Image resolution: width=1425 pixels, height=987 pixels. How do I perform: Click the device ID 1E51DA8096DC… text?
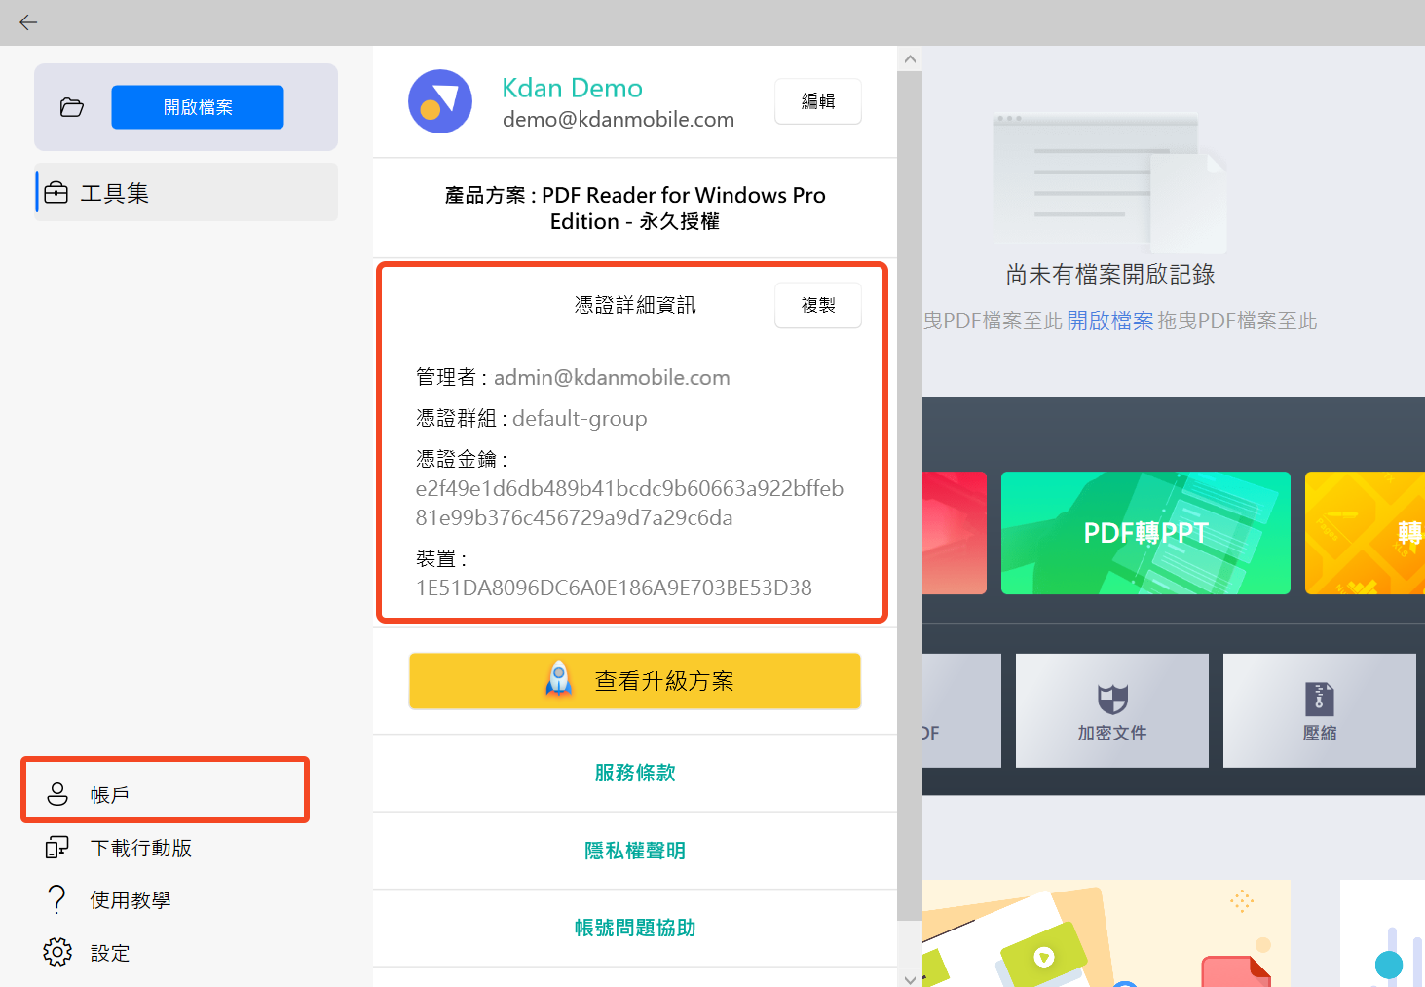click(614, 588)
